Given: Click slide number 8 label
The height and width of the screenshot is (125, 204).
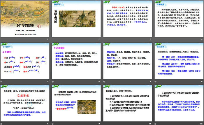Looking at the screenshot, I should click(202, 81).
